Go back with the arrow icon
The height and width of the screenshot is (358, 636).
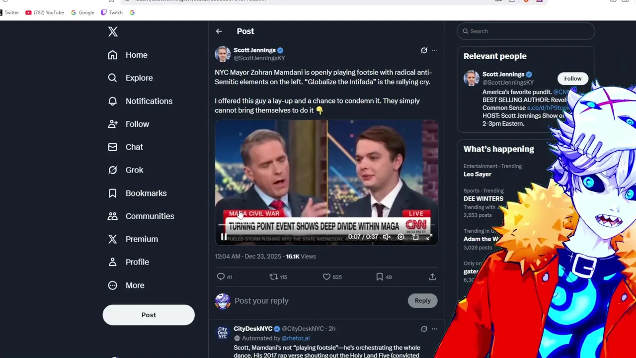tap(219, 31)
